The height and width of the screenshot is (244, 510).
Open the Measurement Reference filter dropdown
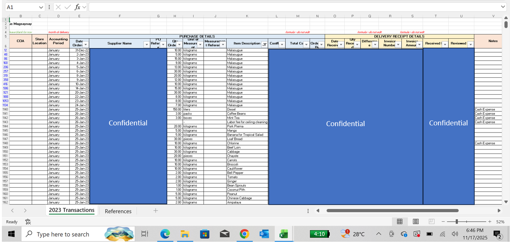tap(223, 45)
